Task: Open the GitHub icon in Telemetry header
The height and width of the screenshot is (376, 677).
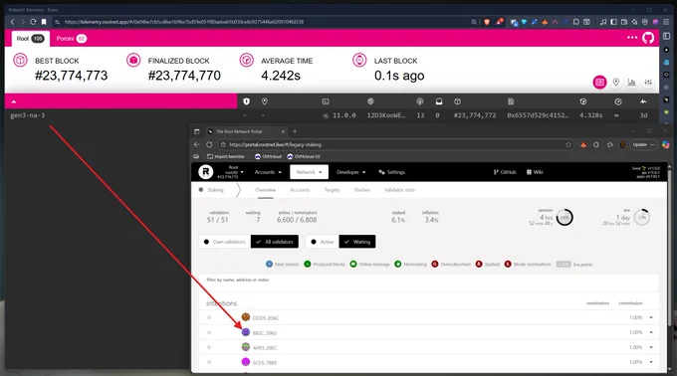Action: 648,38
